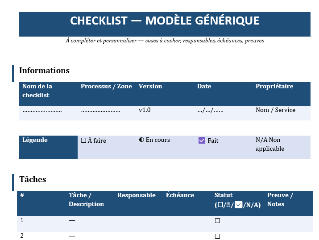Click the date placeholder under Date
This screenshot has height=240, width=319.
point(210,110)
